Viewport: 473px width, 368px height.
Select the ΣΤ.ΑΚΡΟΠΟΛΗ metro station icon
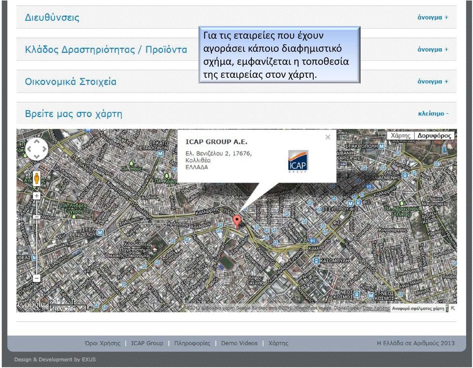tap(382, 146)
